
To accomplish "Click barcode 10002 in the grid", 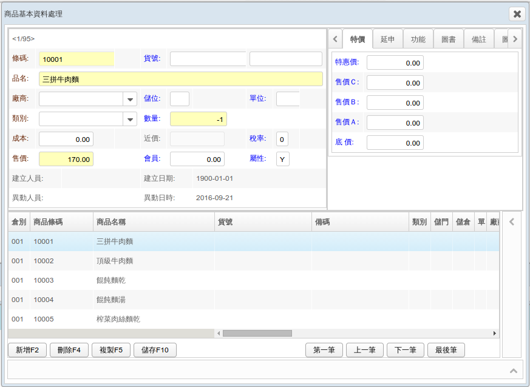I will [x=44, y=261].
